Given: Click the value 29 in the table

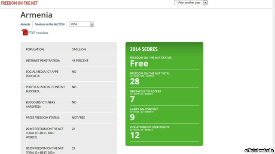Looking at the screenshot, I should tap(73, 148).
